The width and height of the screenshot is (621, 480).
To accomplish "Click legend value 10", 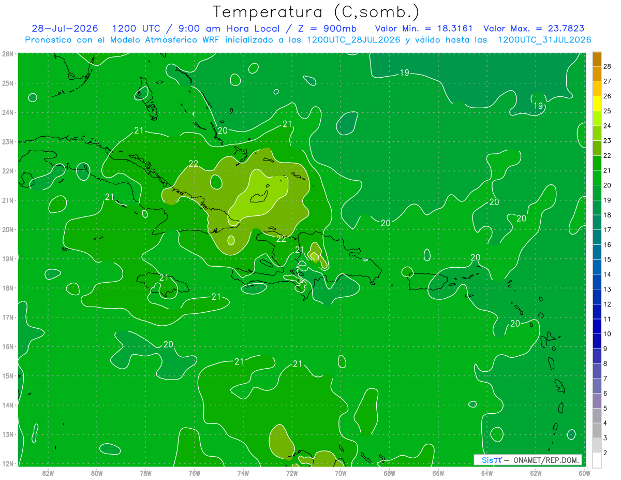I will click(607, 334).
